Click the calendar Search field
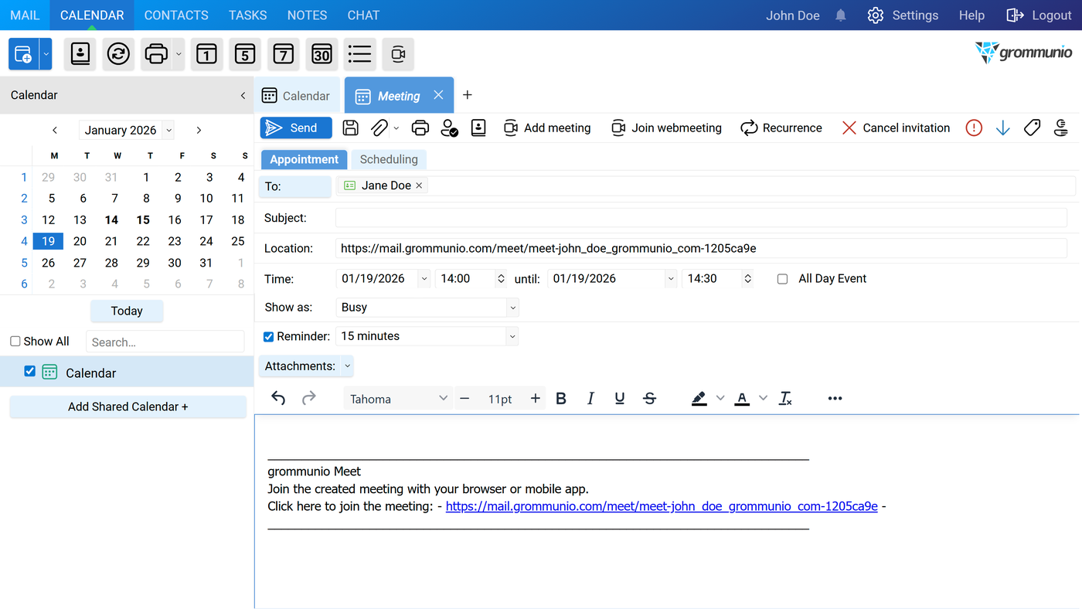Viewport: 1082px width, 609px height. coord(165,342)
